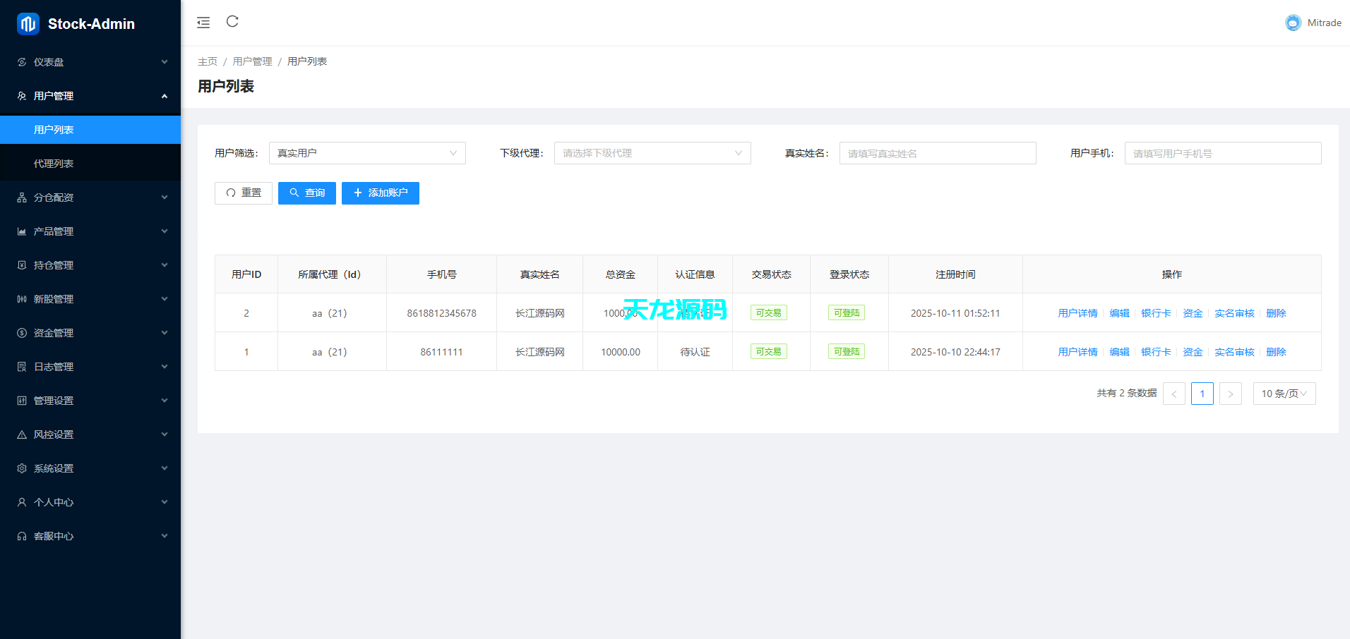The image size is (1350, 639).
Task: Click the refresh page icon
Action: coord(232,22)
